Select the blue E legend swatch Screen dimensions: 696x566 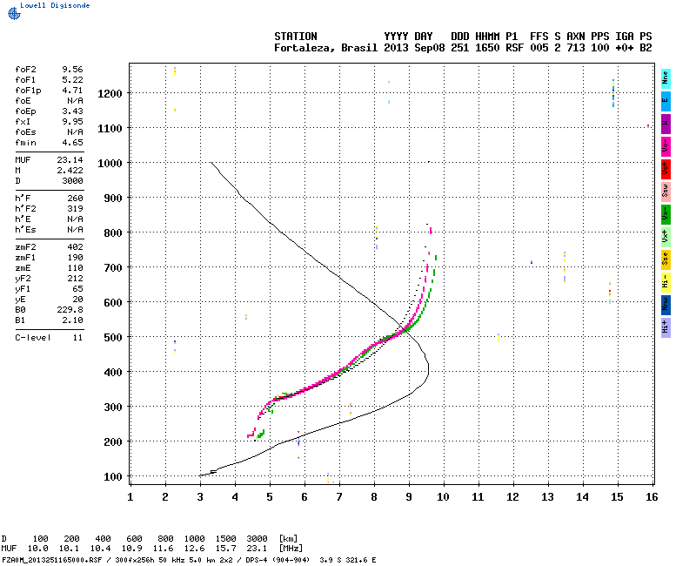coord(666,100)
